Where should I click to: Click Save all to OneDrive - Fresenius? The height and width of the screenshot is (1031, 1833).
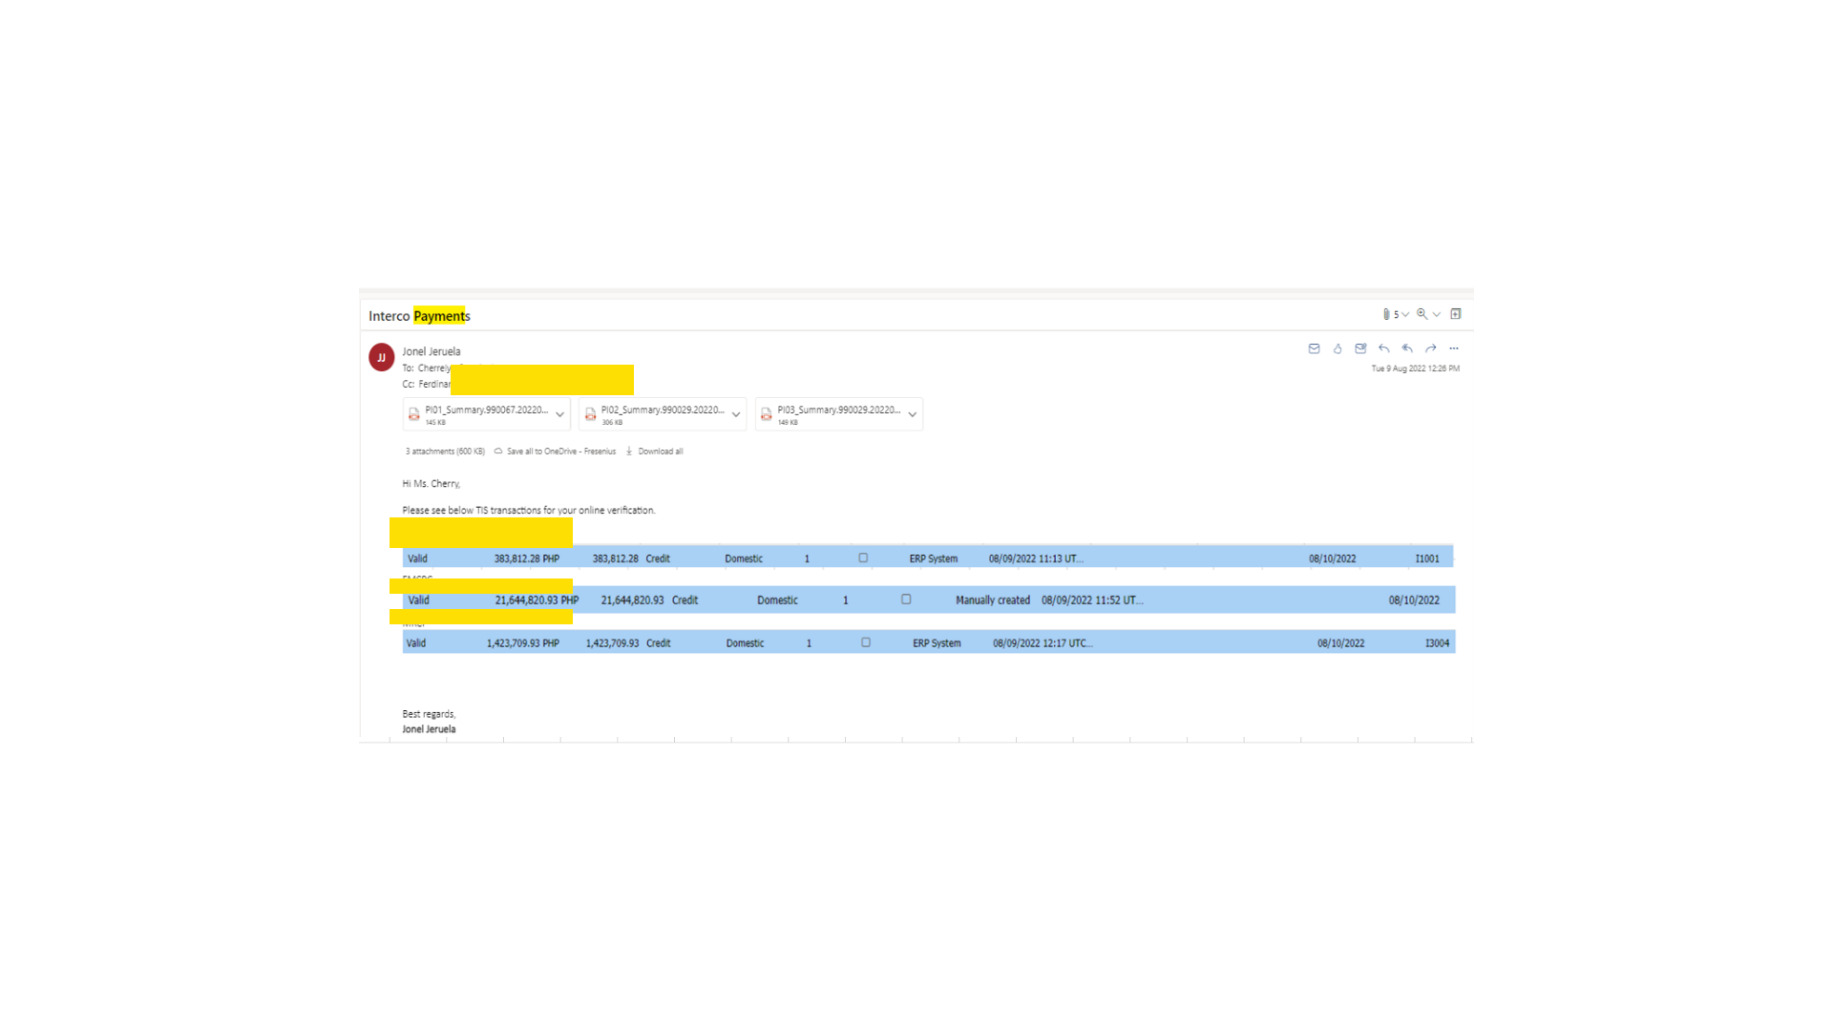559,452
